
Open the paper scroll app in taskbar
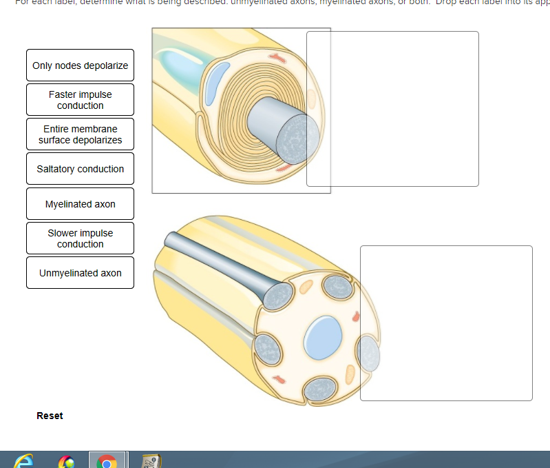coord(151,461)
